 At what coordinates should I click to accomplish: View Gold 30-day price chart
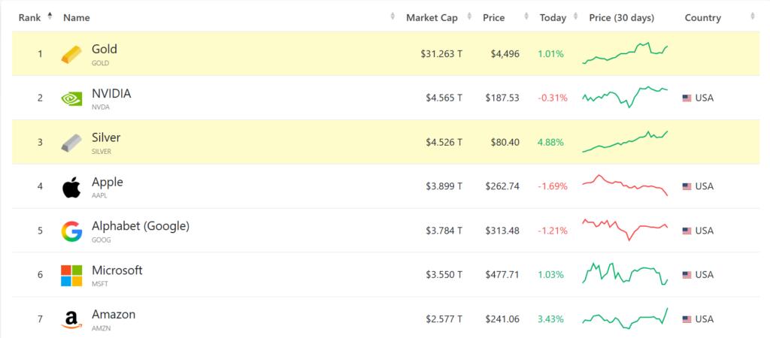[x=625, y=53]
